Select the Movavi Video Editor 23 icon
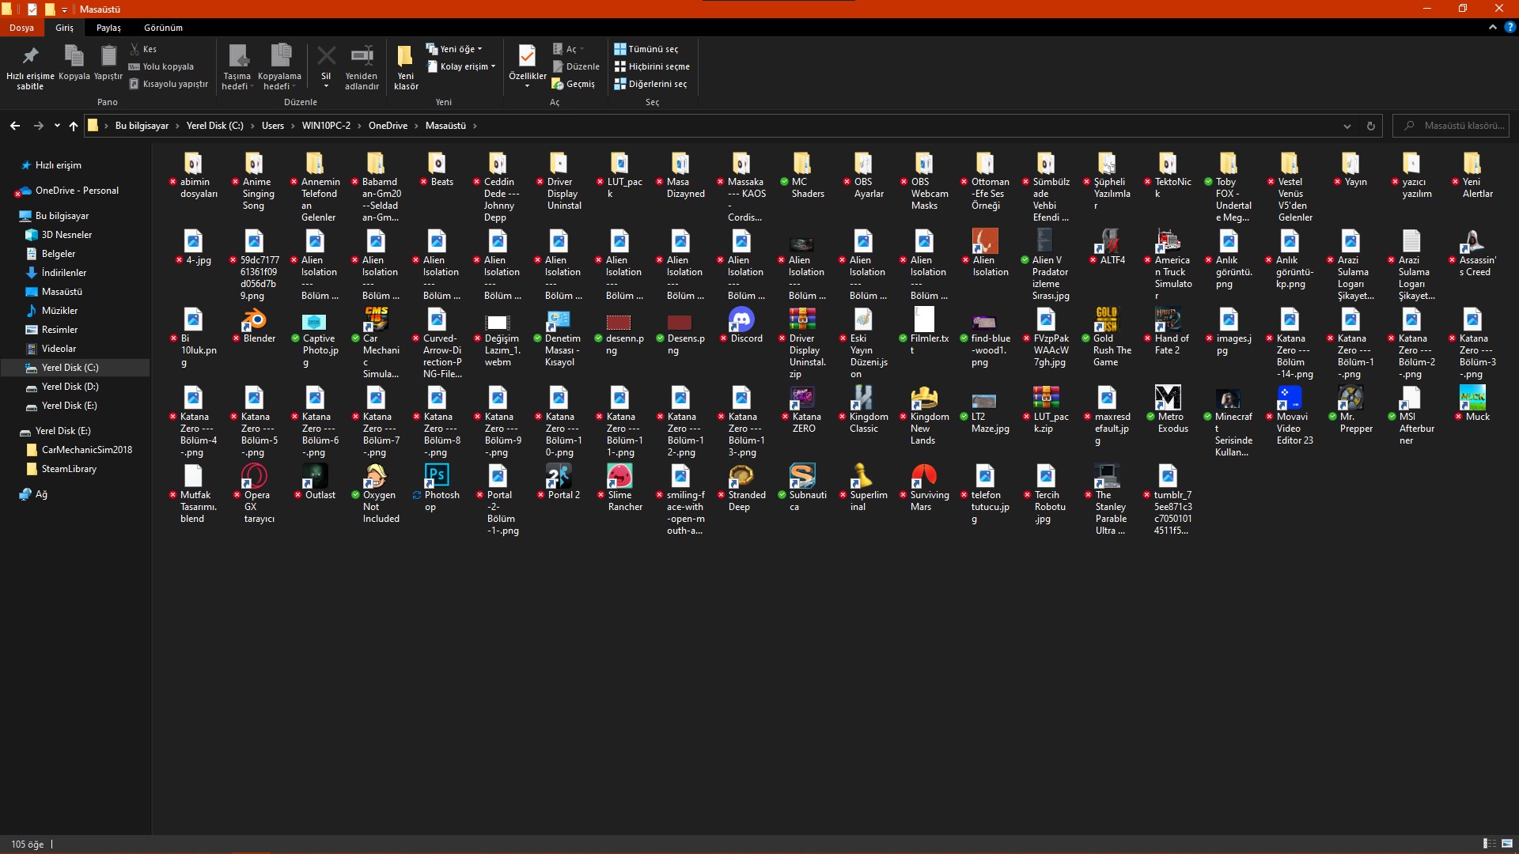Screen dimensions: 1519x854 coord(1290,398)
